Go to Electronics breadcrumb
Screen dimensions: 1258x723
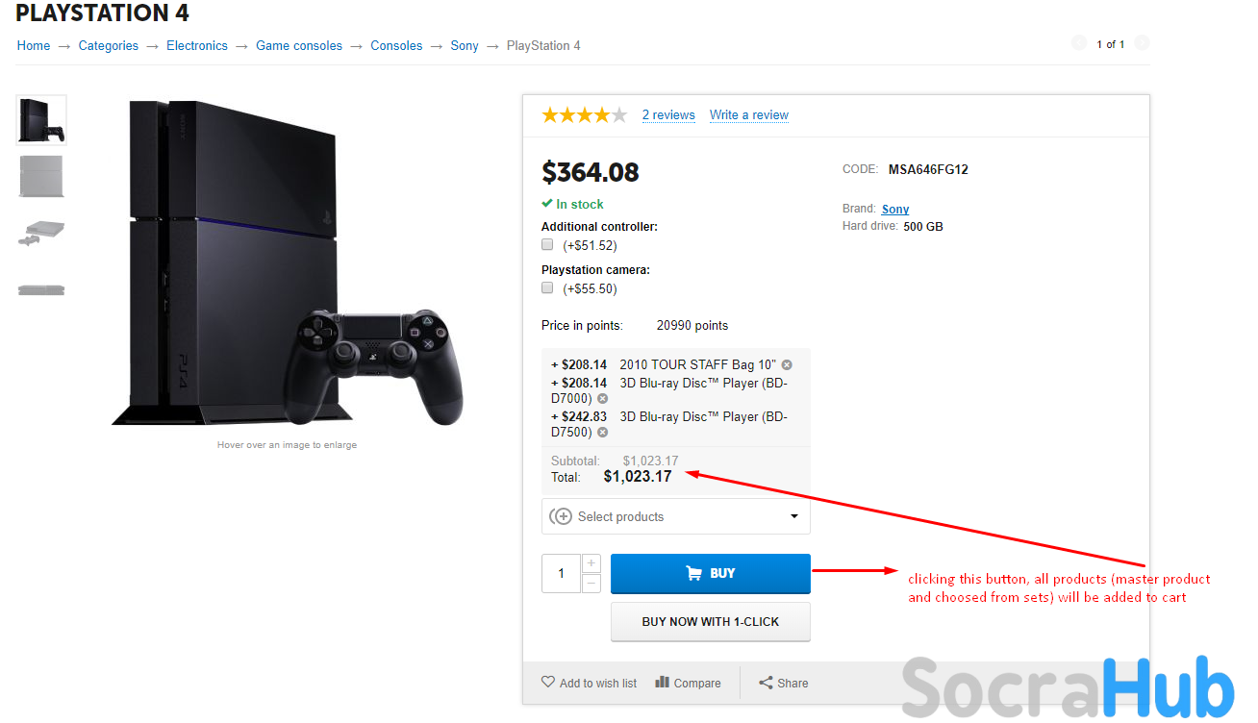click(197, 45)
